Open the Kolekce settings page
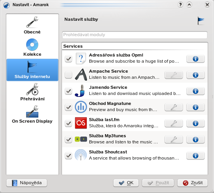The height and width of the screenshot is (193, 214). point(32,48)
